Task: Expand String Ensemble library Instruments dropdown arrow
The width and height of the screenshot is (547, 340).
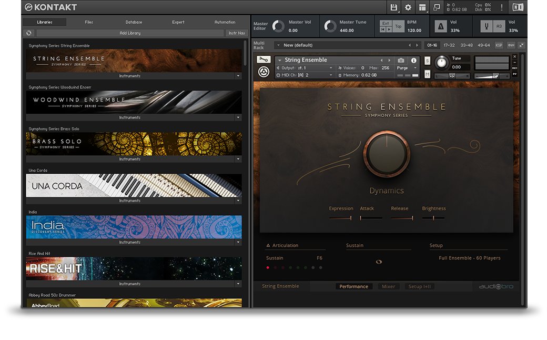Action: [x=238, y=76]
